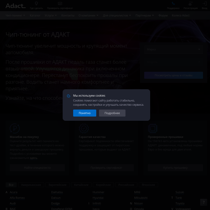Select the Японские brand filter
This screenshot has width=210, height=210.
tap(148, 185)
